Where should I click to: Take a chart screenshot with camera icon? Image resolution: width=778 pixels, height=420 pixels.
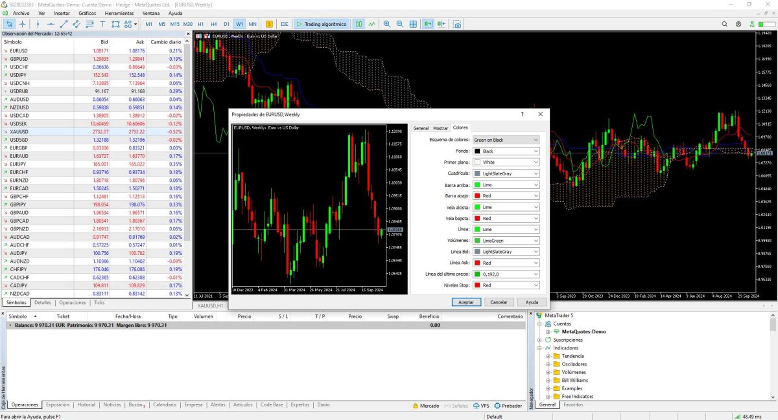pyautogui.click(x=457, y=24)
